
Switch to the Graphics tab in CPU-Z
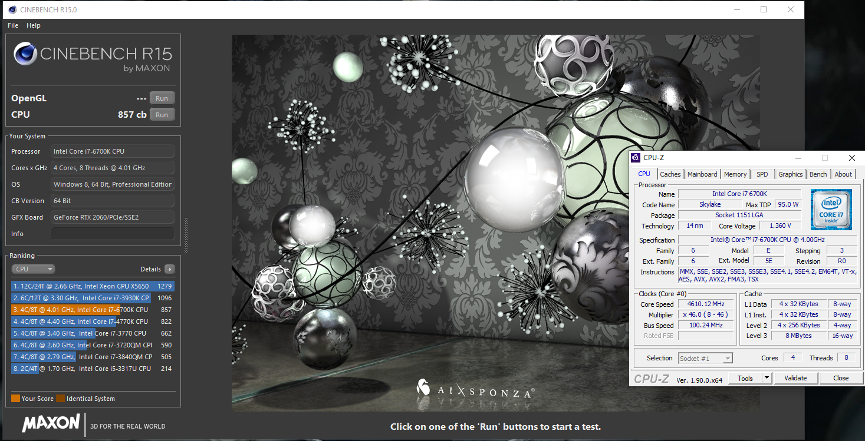(x=791, y=174)
